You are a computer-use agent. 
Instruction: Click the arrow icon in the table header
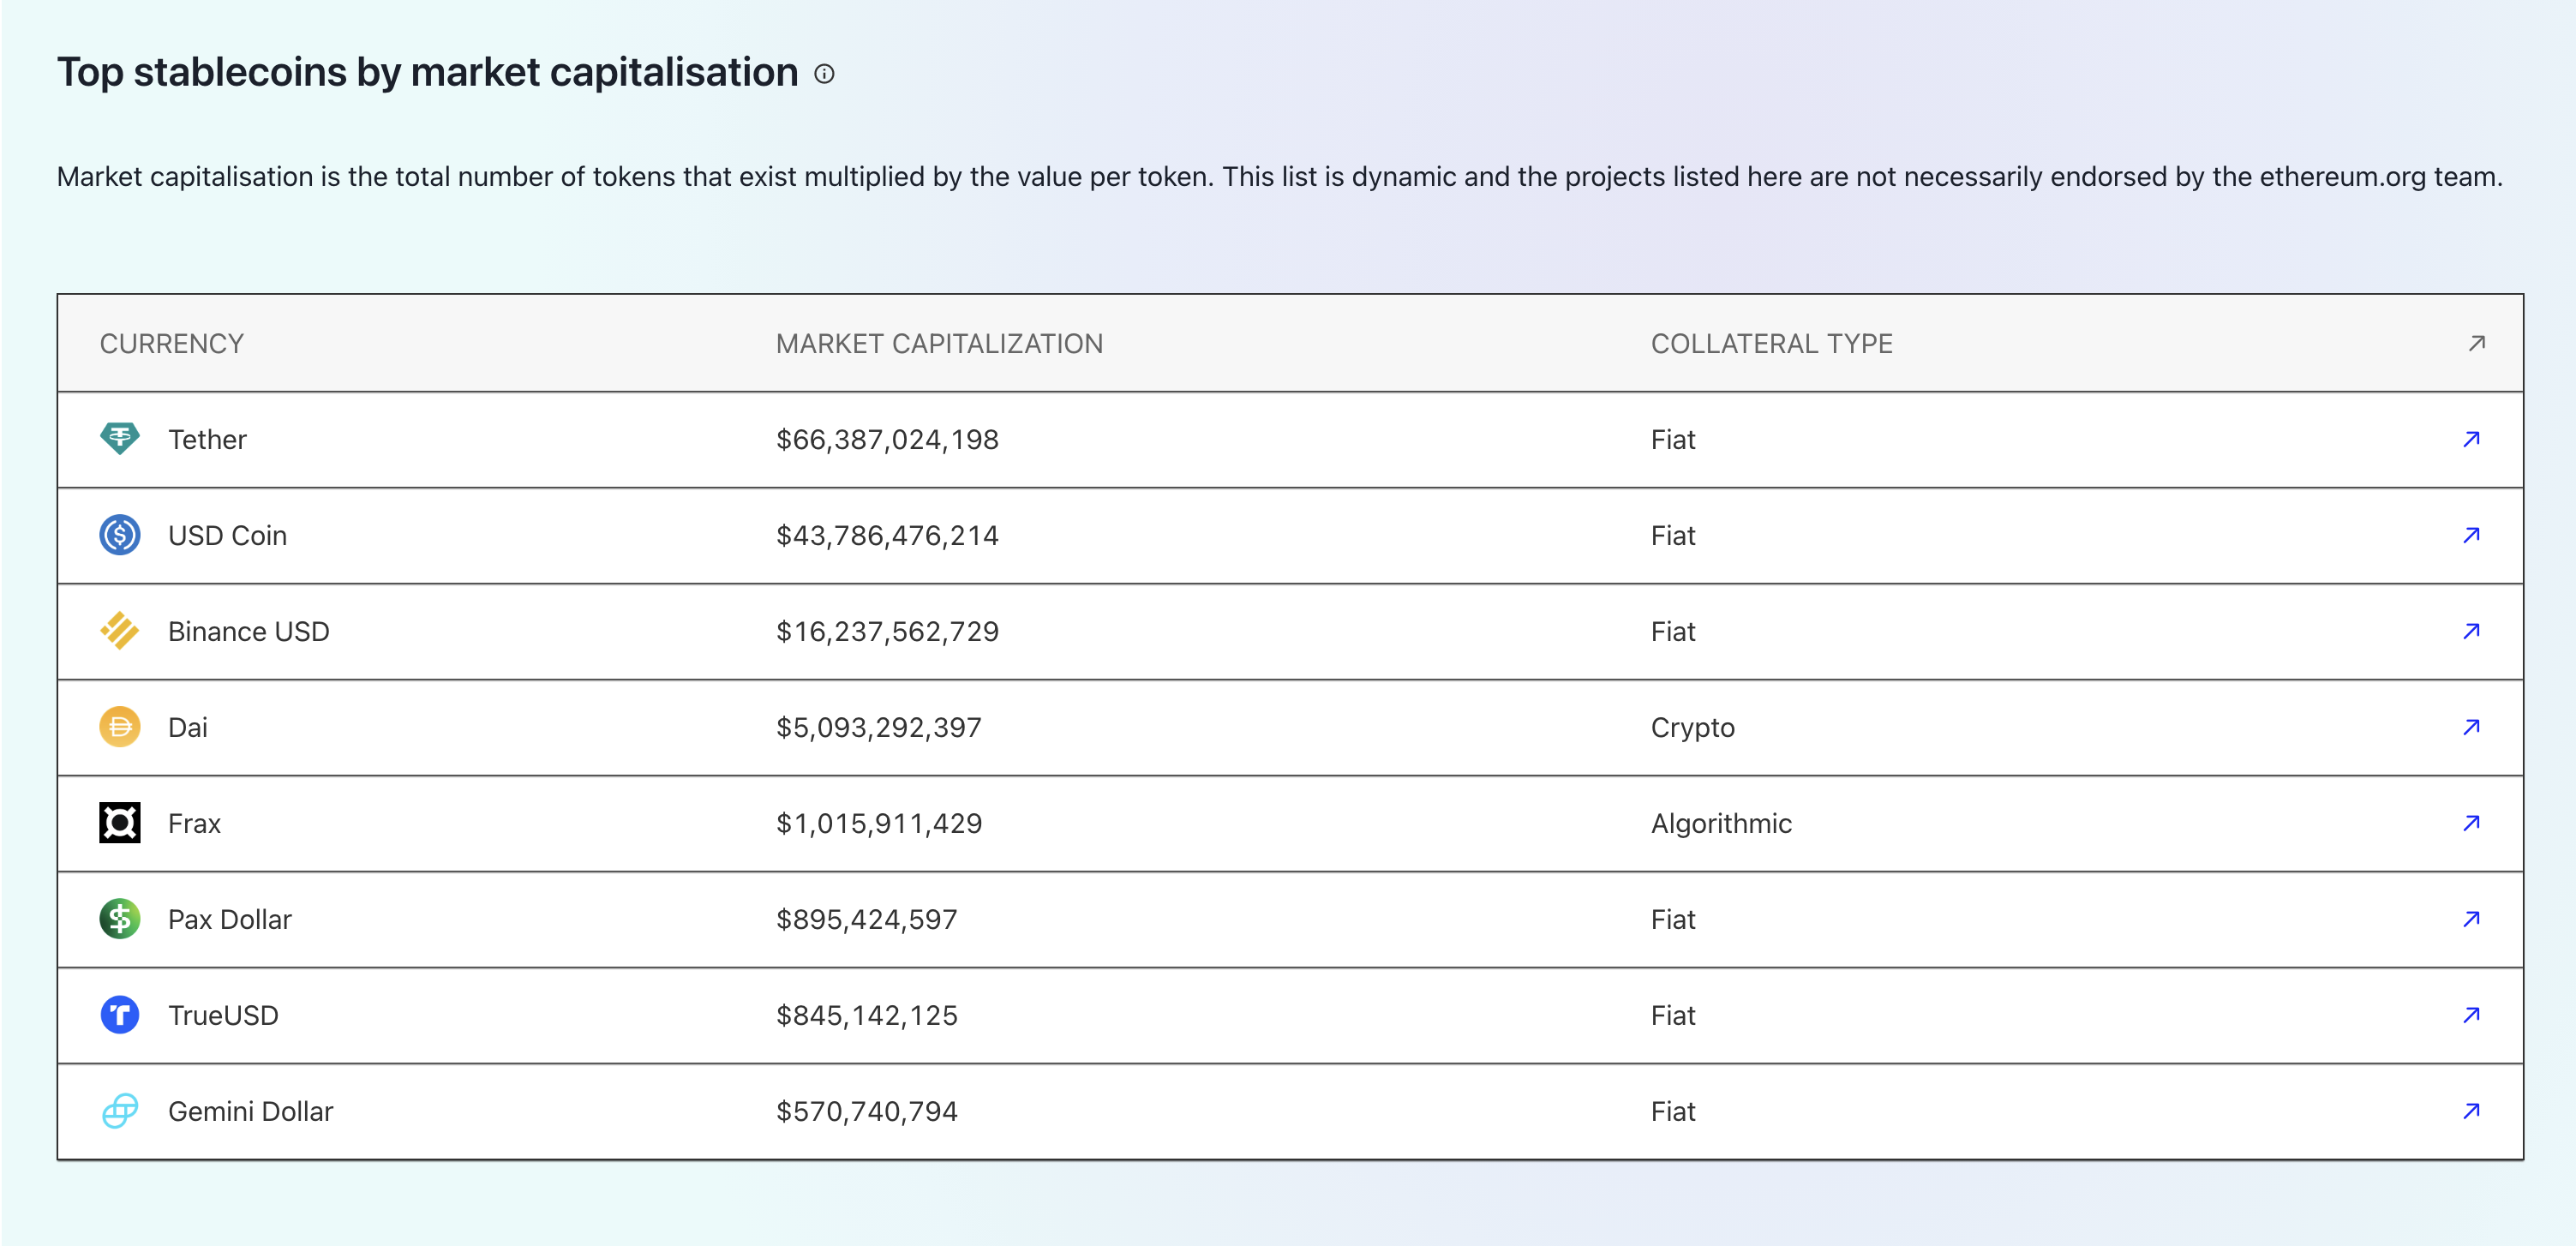point(2476,343)
